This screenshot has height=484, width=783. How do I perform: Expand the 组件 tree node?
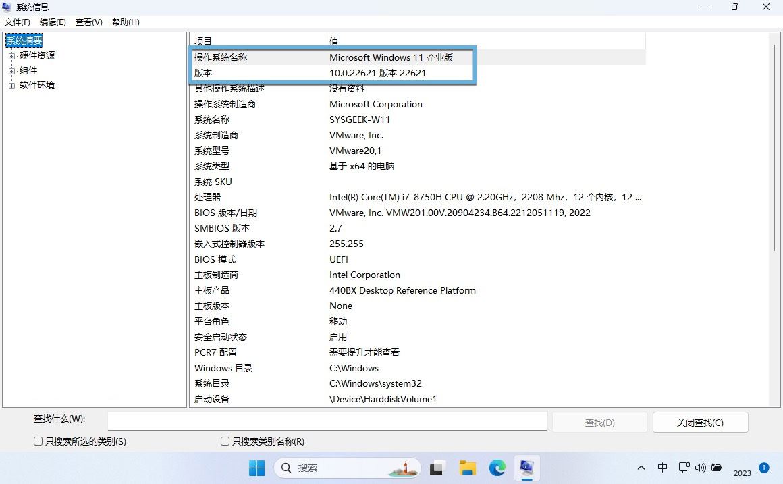[x=11, y=71]
